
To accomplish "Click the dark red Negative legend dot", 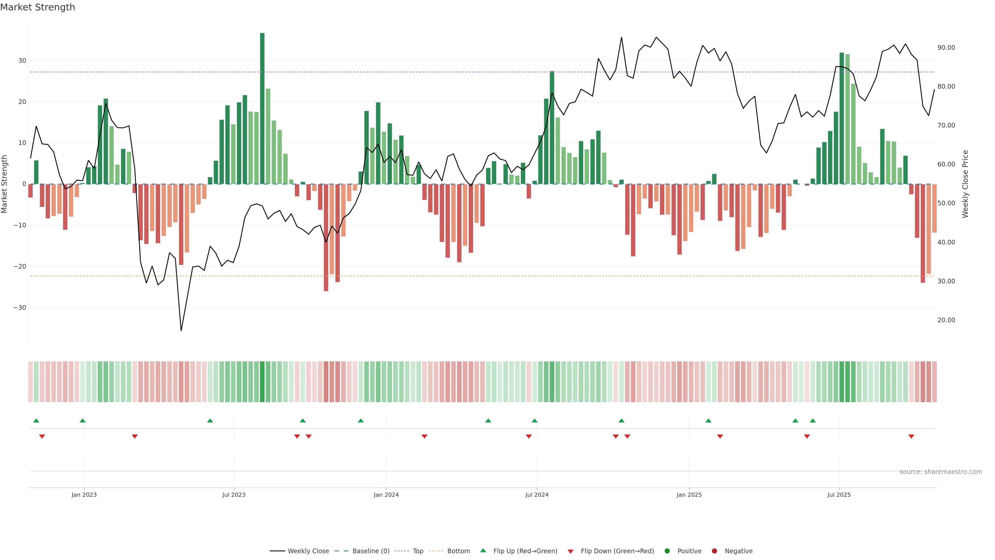I will click(x=714, y=551).
